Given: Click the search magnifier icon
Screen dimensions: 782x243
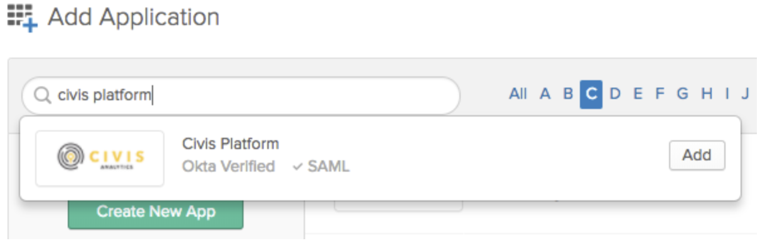Looking at the screenshot, I should coord(42,95).
